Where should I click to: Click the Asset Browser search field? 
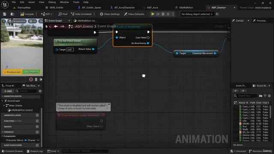(x=245, y=96)
